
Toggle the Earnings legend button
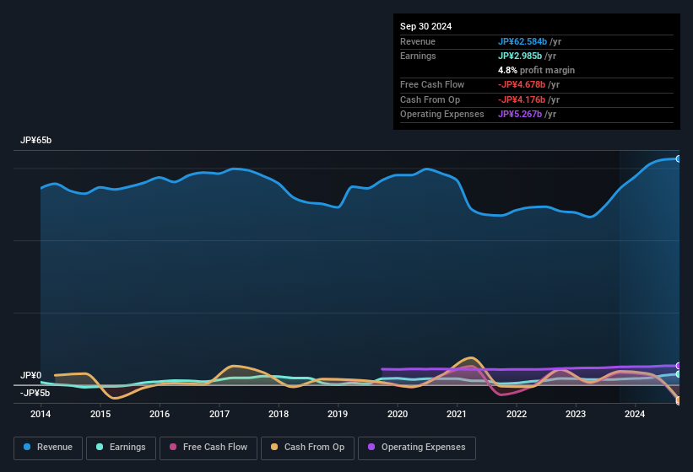[x=121, y=448]
